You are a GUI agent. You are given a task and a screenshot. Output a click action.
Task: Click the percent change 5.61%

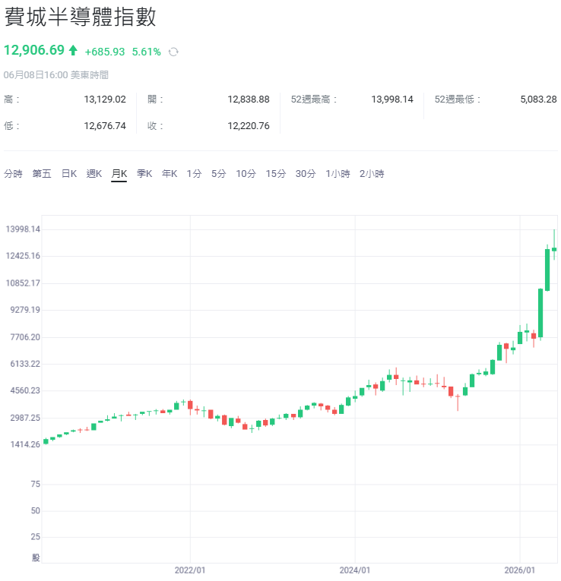[x=147, y=52]
